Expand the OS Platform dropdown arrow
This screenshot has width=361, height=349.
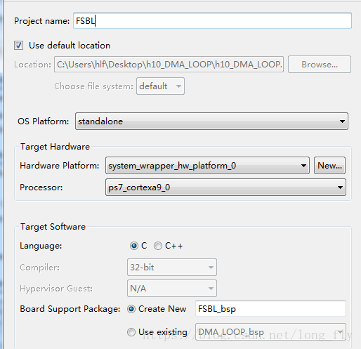(x=342, y=121)
